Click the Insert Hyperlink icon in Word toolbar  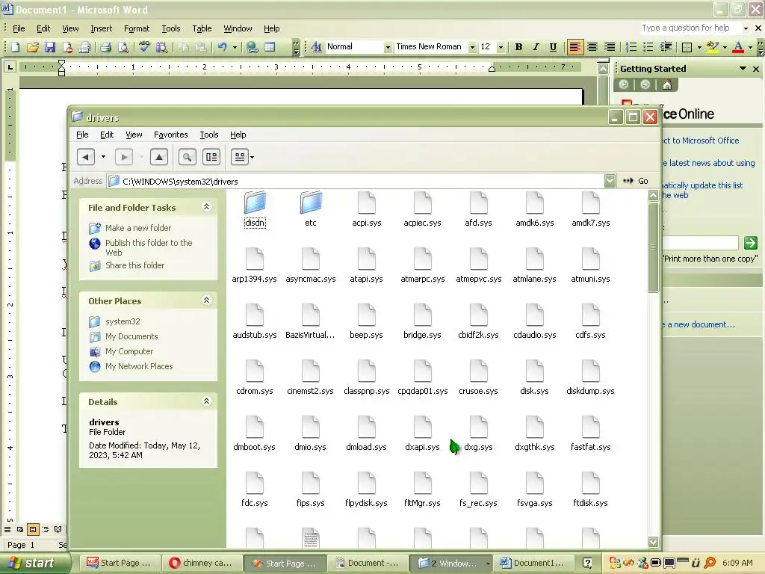coord(253,47)
